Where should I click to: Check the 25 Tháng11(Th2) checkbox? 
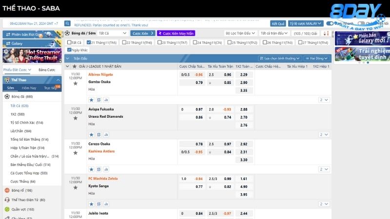click(230, 42)
